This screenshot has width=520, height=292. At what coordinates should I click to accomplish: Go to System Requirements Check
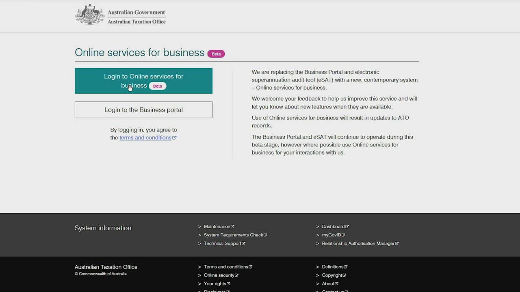pos(233,235)
